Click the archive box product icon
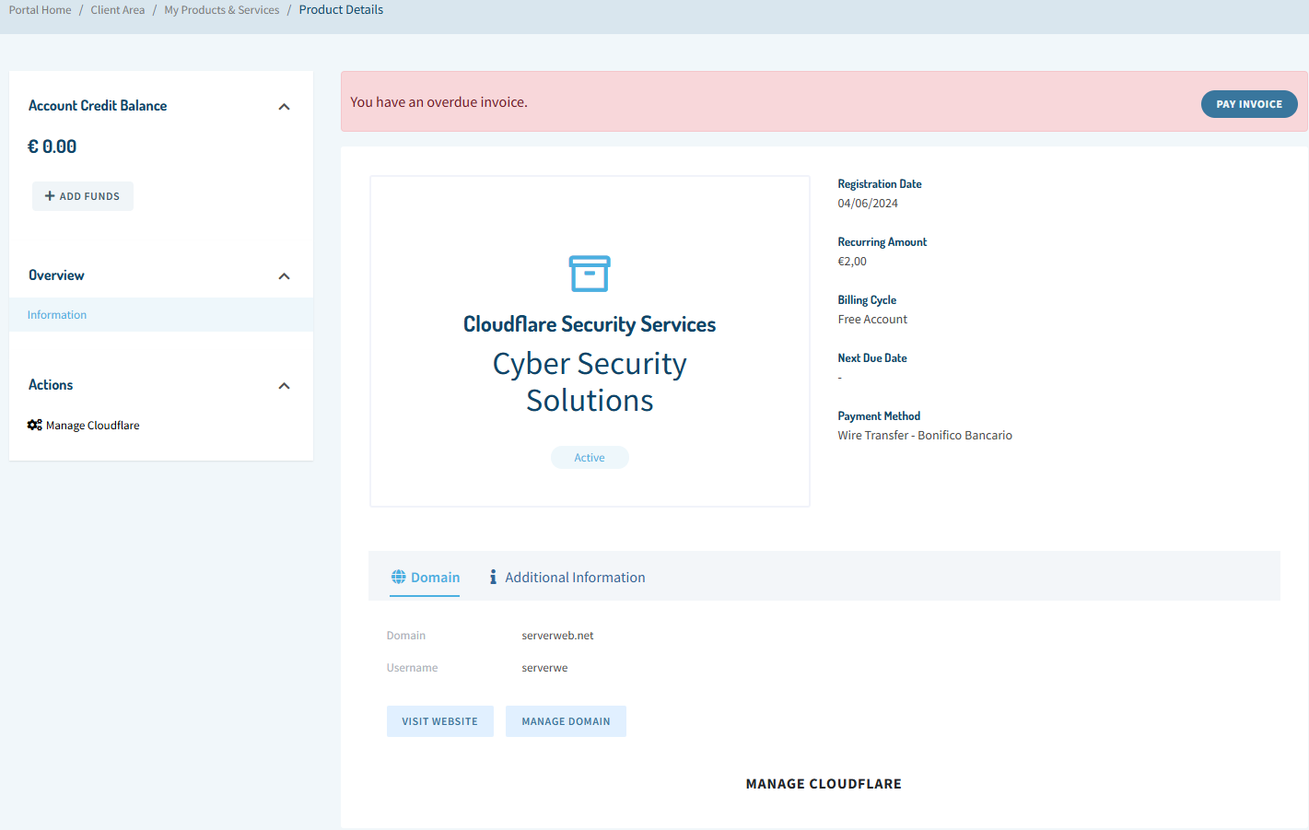 pyautogui.click(x=590, y=274)
